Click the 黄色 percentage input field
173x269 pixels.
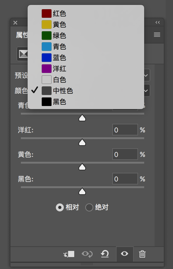(x=125, y=154)
